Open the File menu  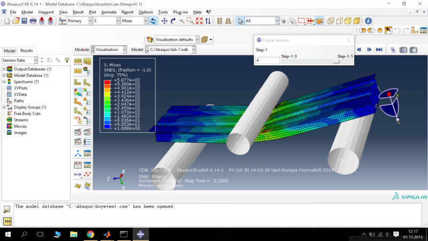pos(13,12)
